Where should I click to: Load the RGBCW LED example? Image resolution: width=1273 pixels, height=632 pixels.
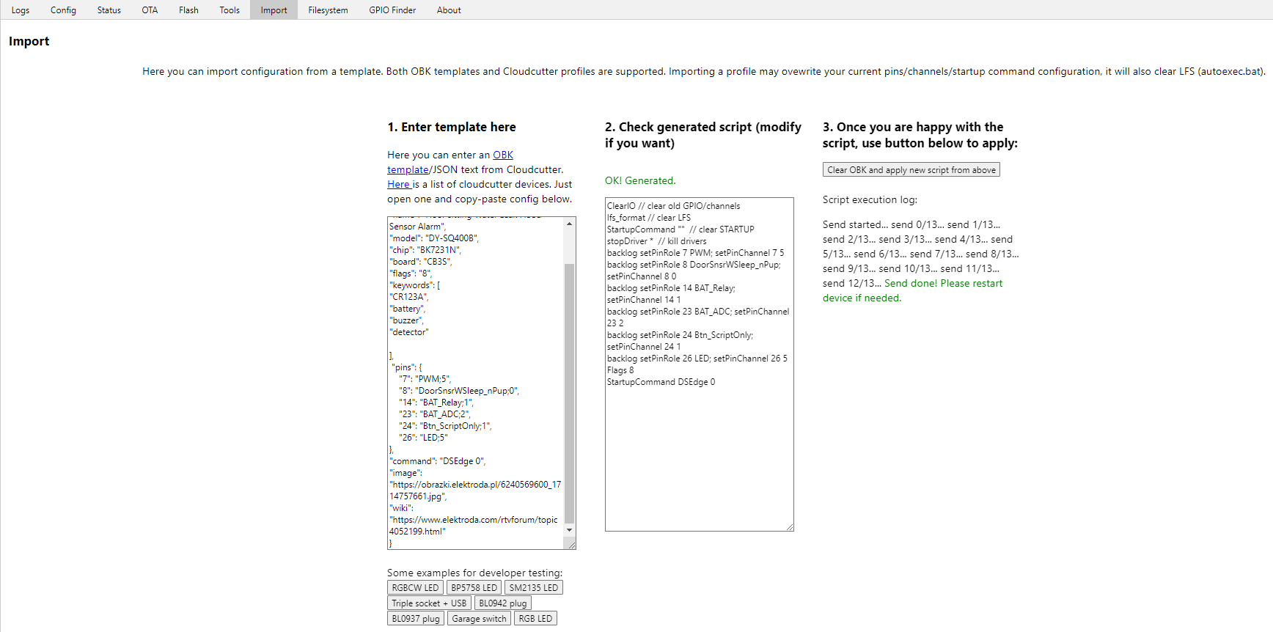[x=415, y=588]
